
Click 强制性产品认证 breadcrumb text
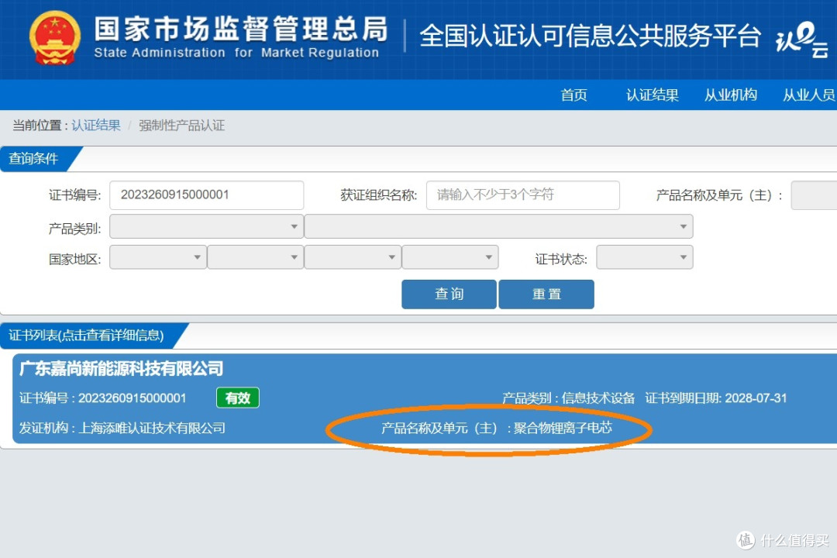coord(182,126)
